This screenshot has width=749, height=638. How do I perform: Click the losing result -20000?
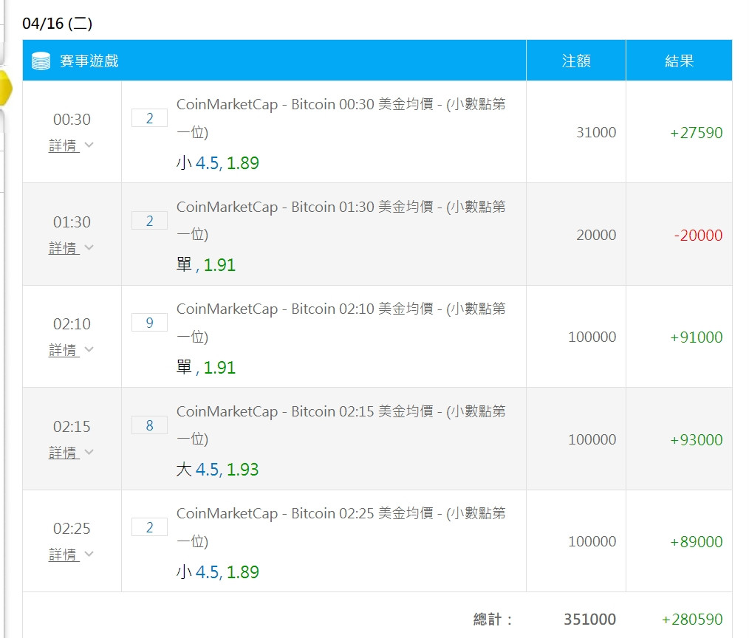point(698,236)
